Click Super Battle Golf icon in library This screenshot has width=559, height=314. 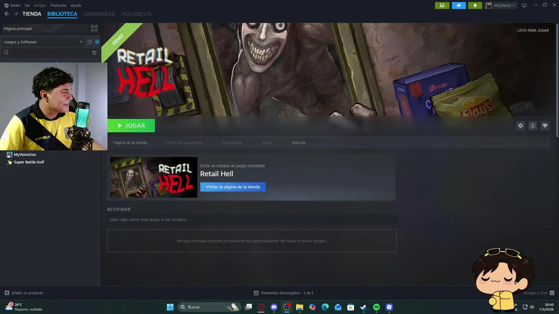[10, 162]
